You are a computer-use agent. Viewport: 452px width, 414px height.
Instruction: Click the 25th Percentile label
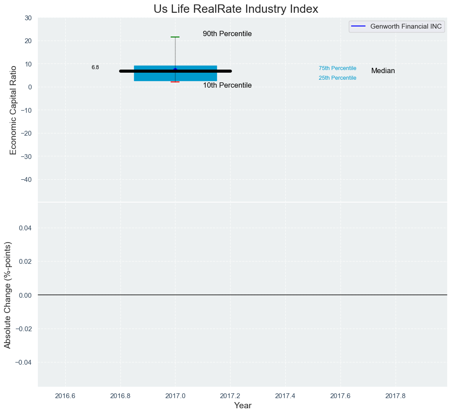(337, 78)
